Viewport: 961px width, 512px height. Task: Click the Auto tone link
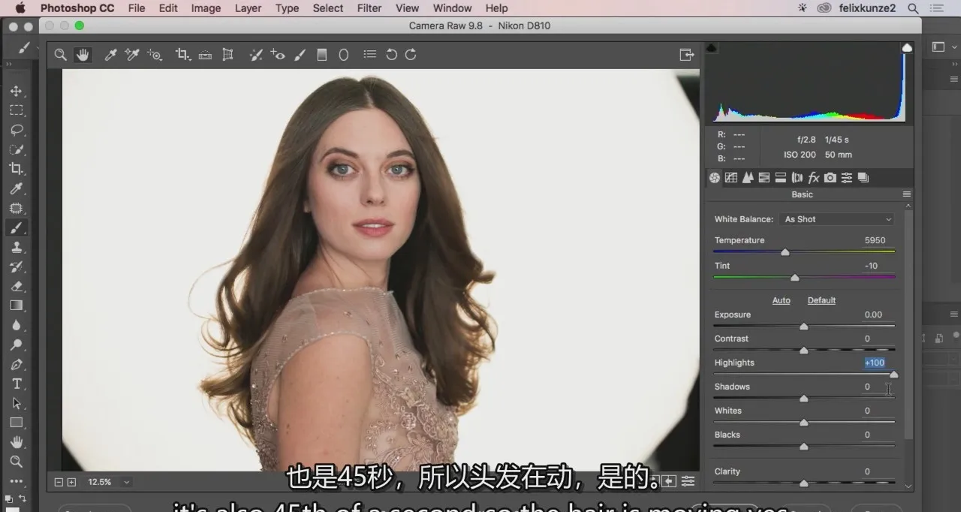tap(782, 300)
